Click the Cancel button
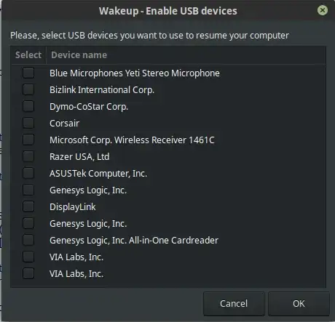335x322 pixels. (234, 304)
